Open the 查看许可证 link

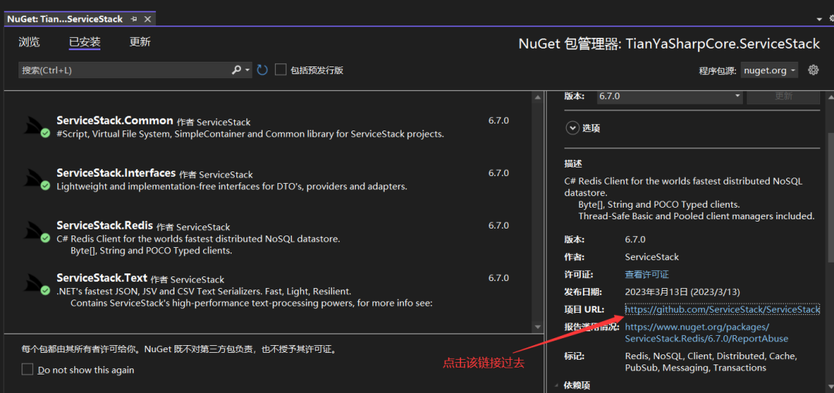tap(647, 274)
